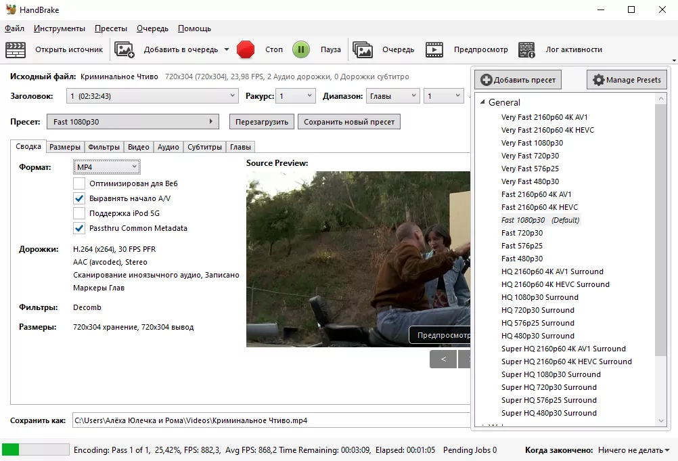The width and height of the screenshot is (678, 461).
Task: Click the plus icon on Добавить пресет
Action: [487, 80]
